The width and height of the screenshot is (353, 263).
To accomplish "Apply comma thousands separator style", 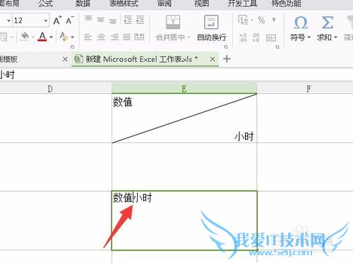I will tap(274, 20).
